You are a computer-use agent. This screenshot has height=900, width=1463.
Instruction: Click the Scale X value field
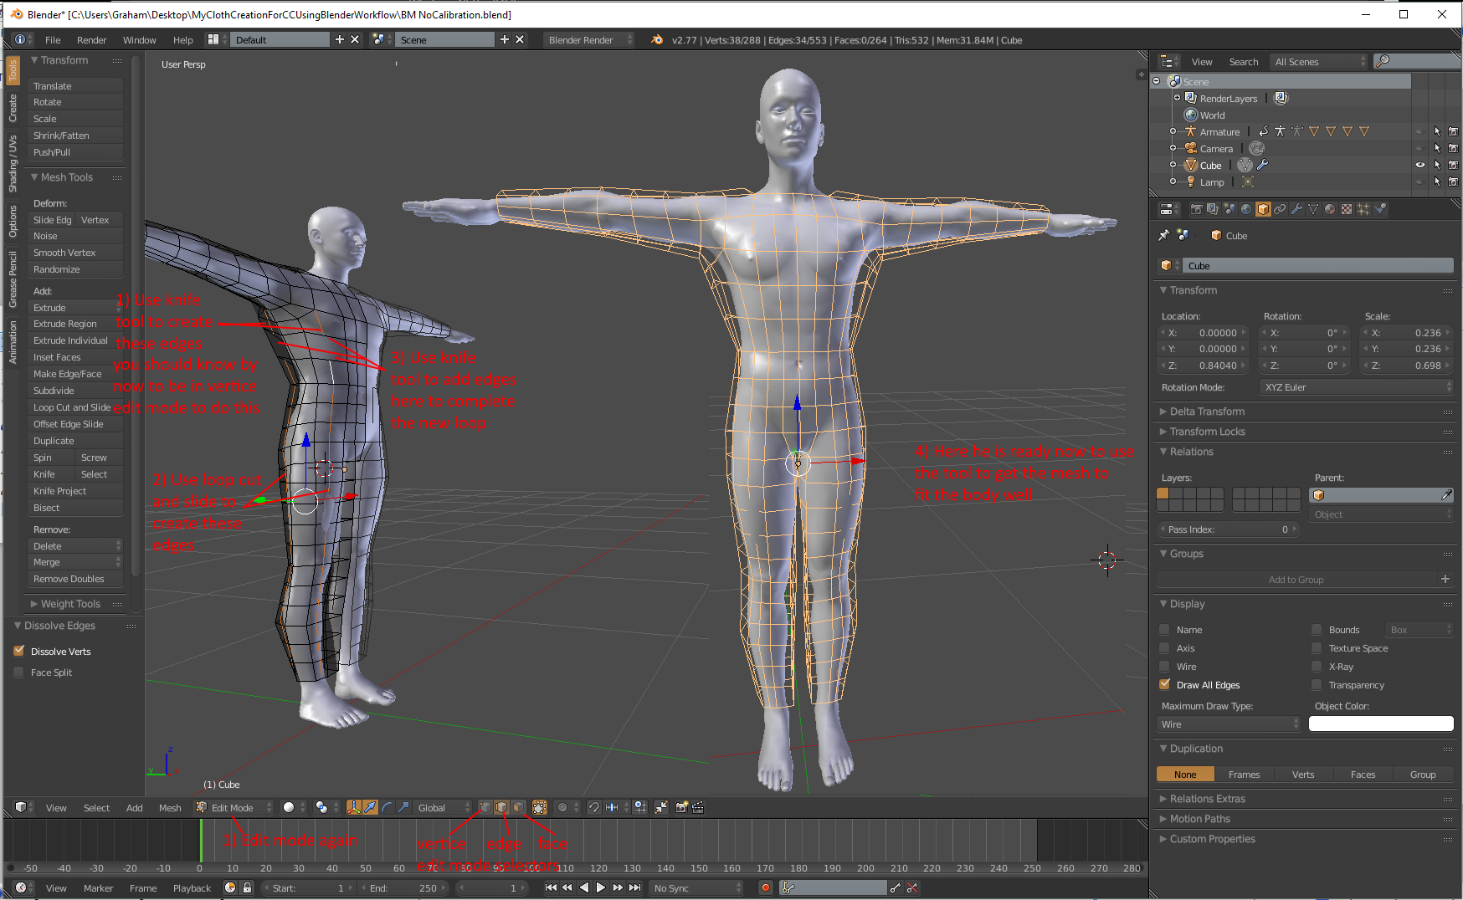coord(1407,332)
